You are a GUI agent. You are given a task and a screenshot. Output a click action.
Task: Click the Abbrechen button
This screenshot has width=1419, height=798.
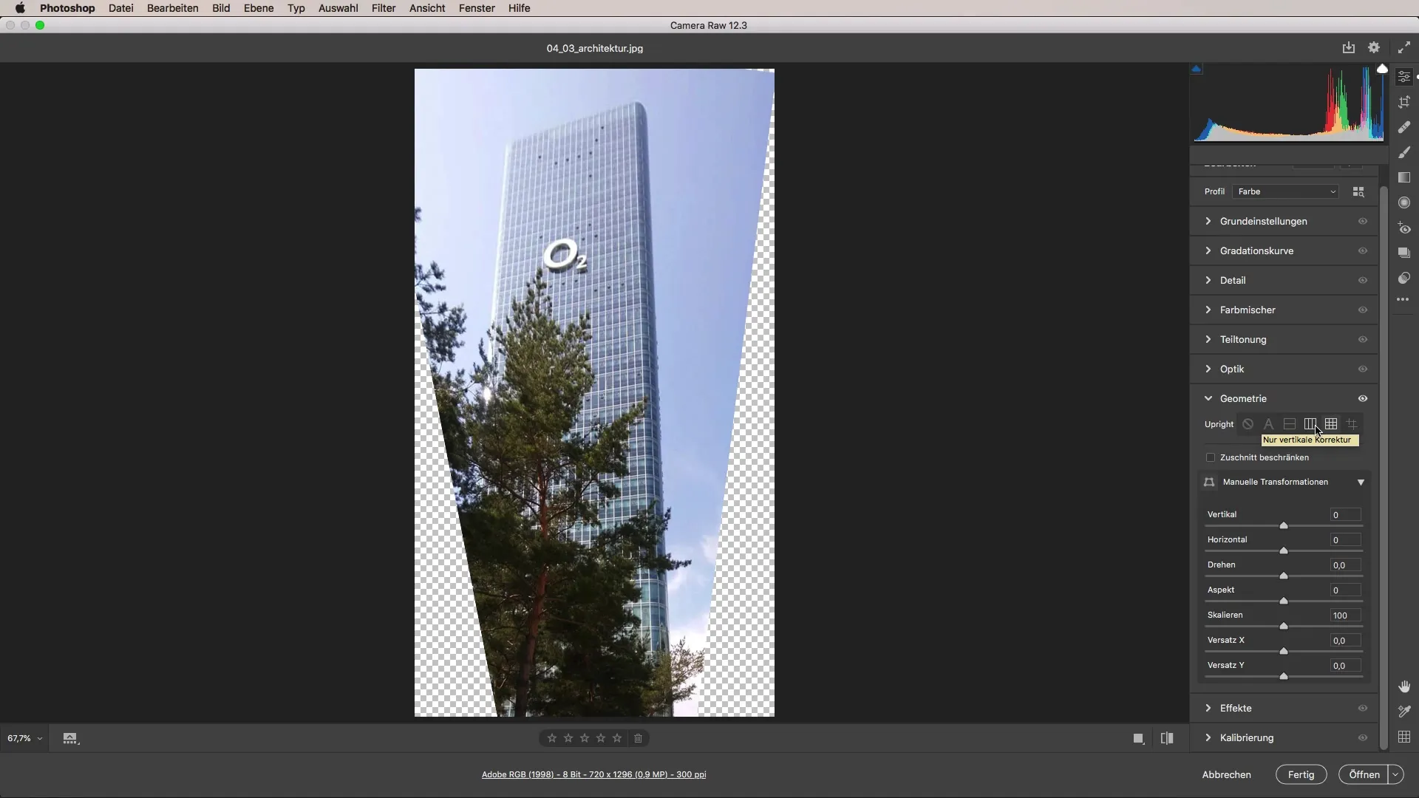1226,774
